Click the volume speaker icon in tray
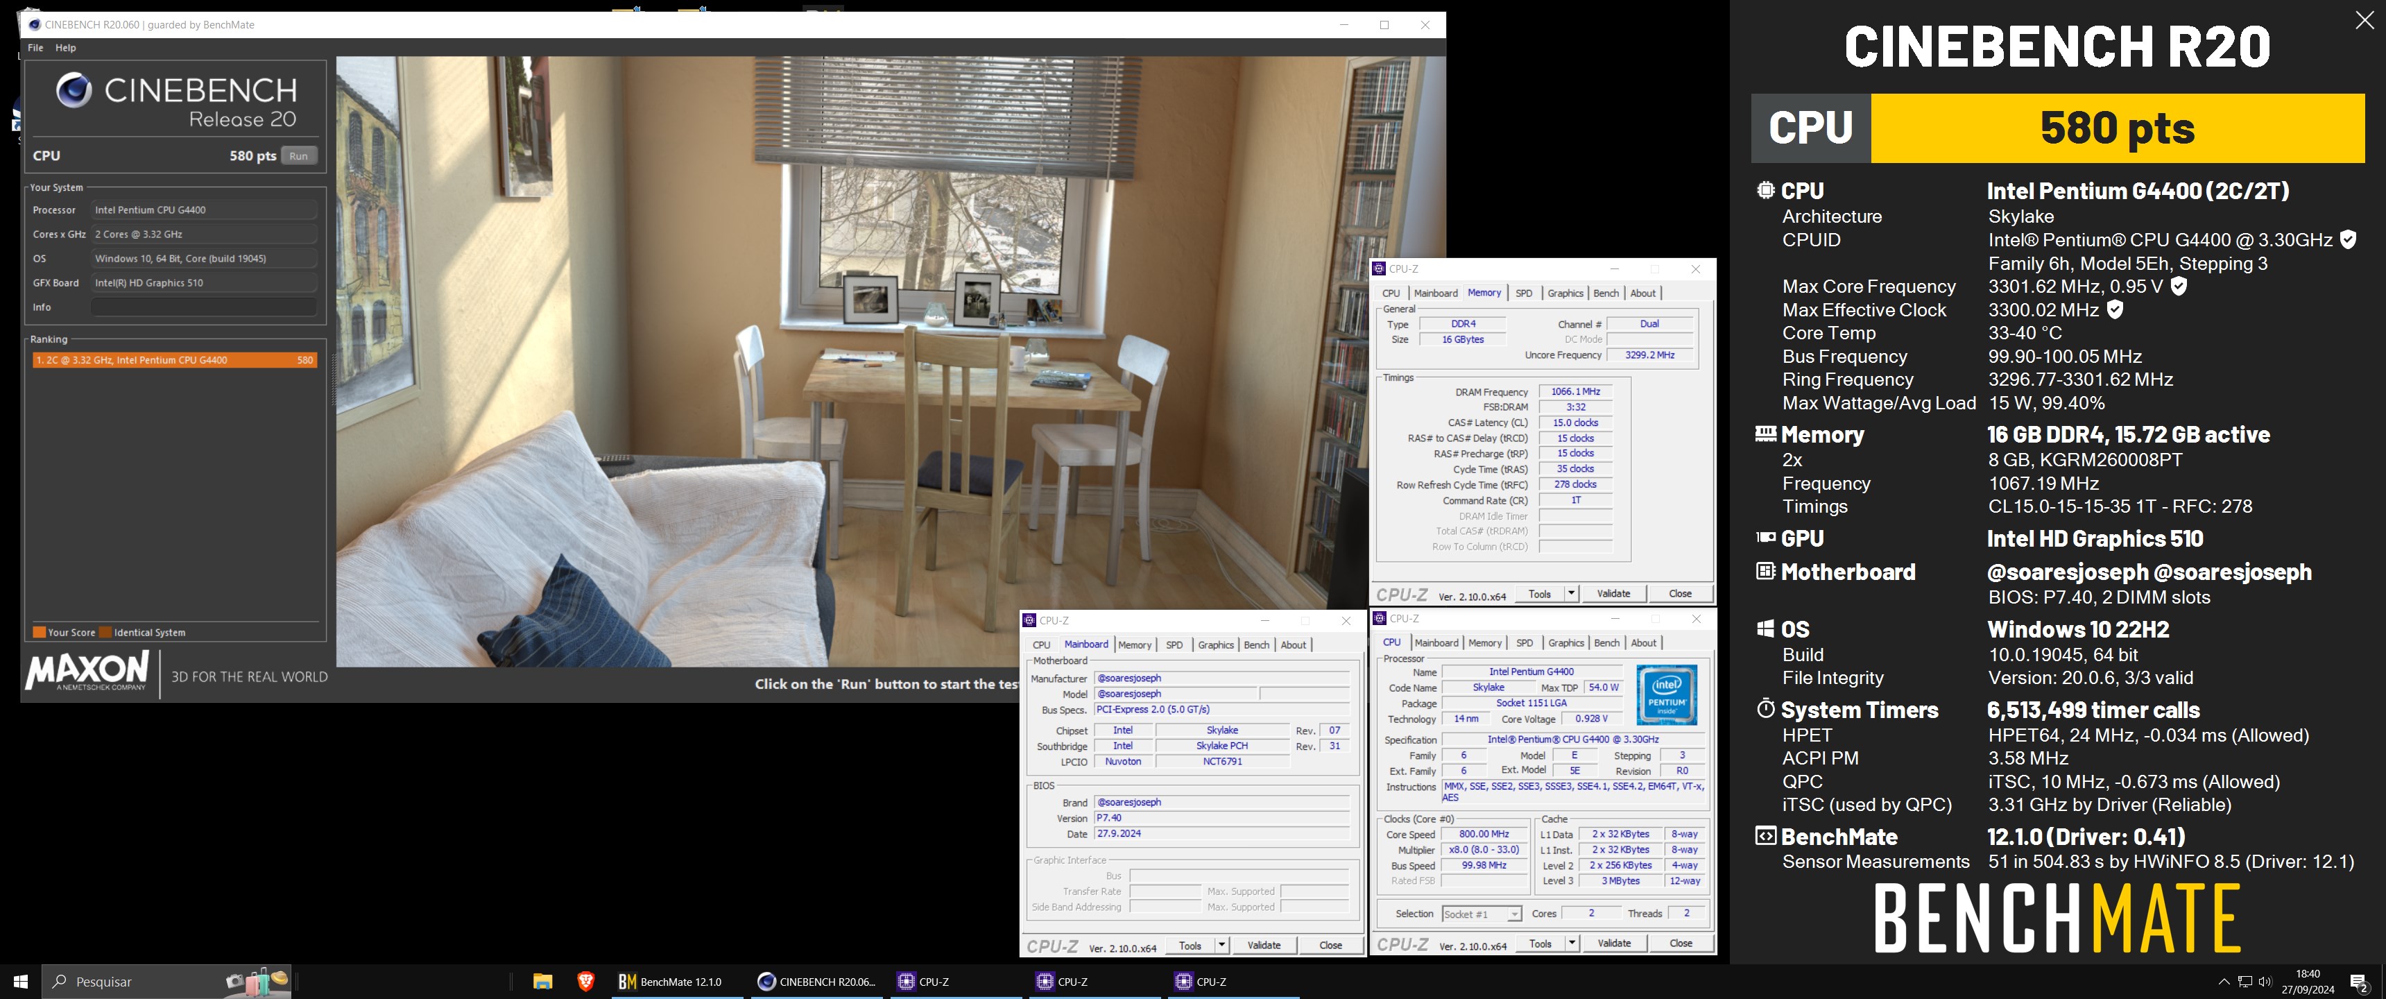 (x=2265, y=982)
